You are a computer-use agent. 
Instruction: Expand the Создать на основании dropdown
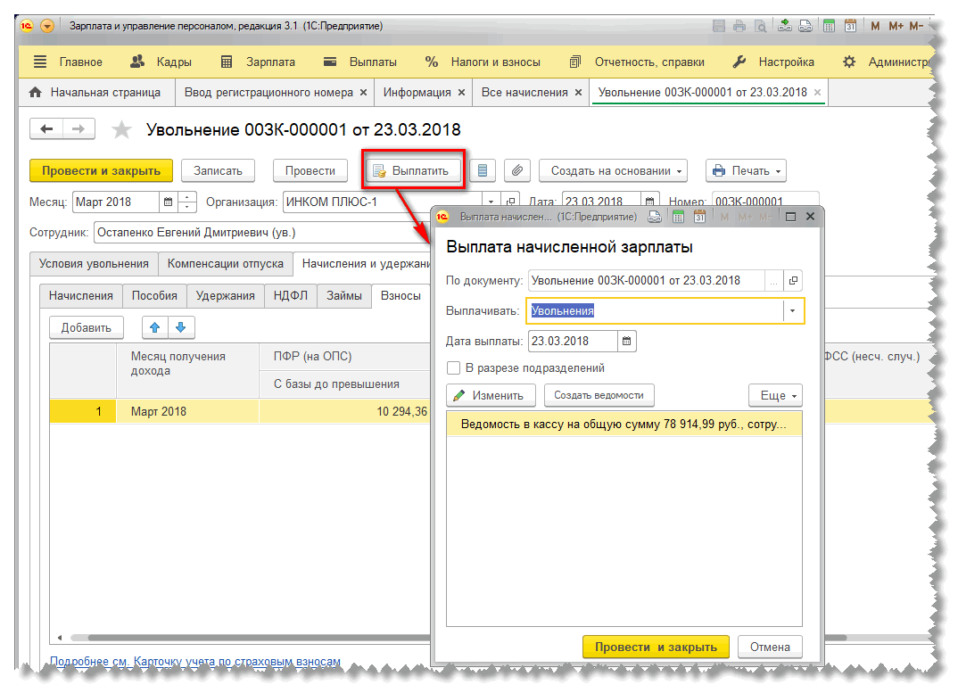click(x=613, y=170)
